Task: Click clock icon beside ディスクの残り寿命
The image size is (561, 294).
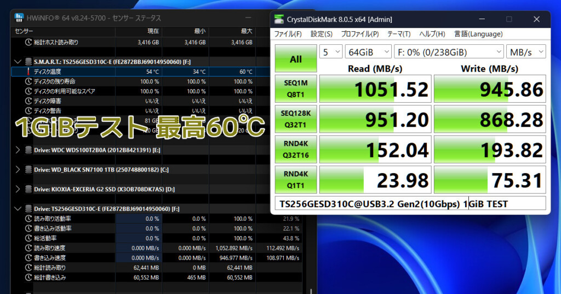Action: (28, 81)
